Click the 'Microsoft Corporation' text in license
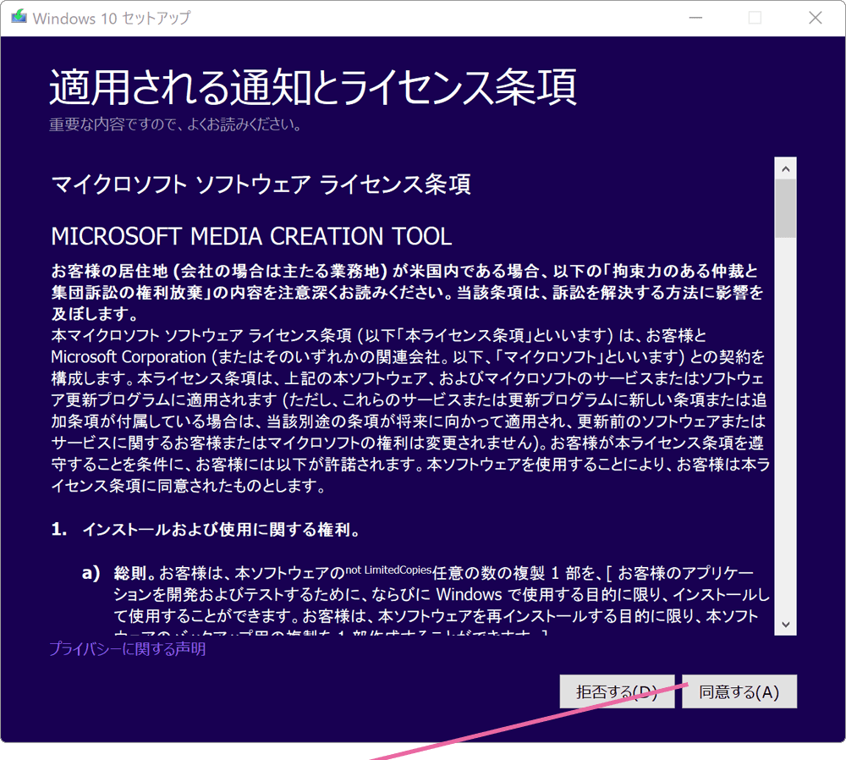Image resolution: width=846 pixels, height=760 pixels. click(129, 357)
